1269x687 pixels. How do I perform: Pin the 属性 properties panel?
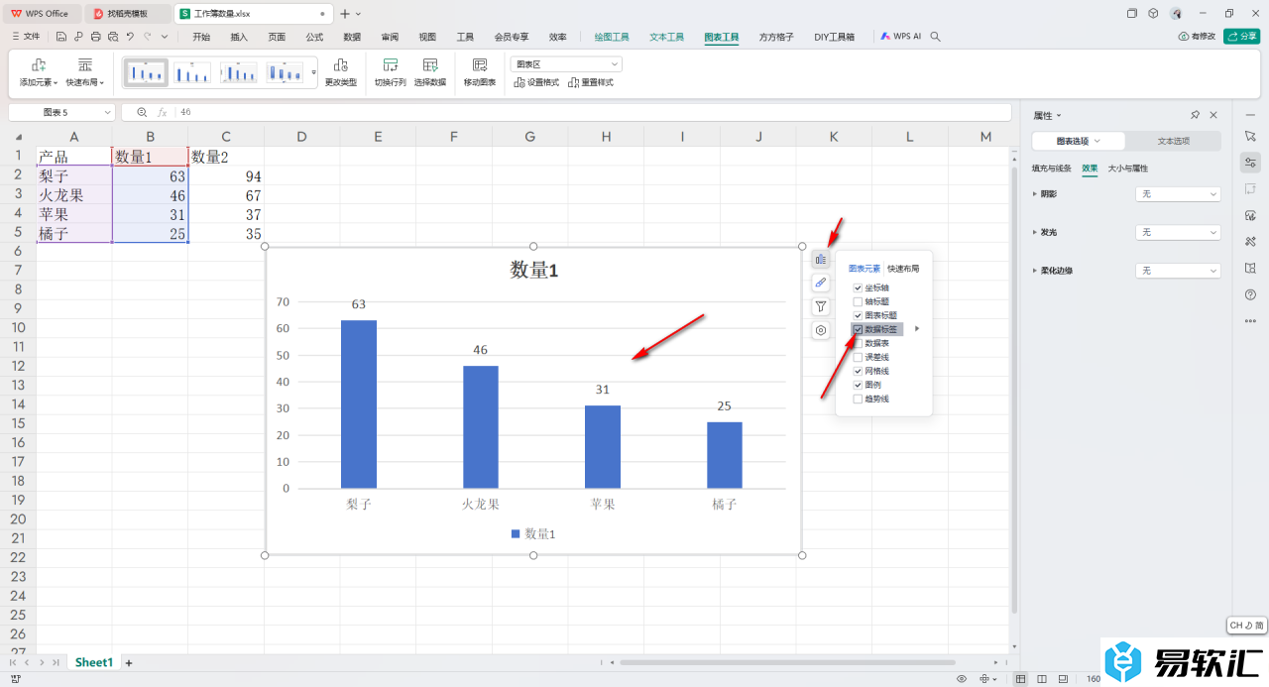coord(1195,115)
